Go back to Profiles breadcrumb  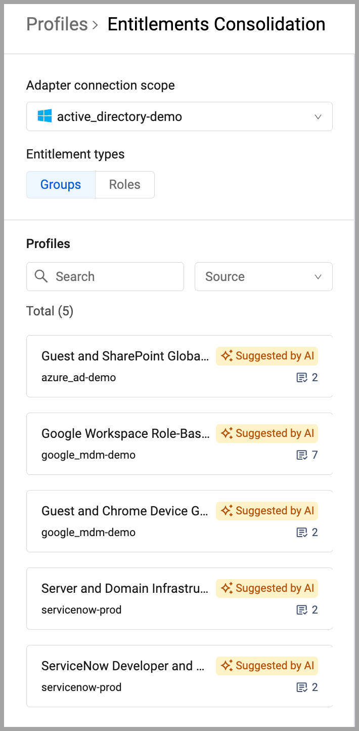tap(57, 24)
